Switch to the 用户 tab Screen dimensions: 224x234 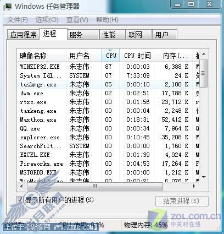(165, 35)
